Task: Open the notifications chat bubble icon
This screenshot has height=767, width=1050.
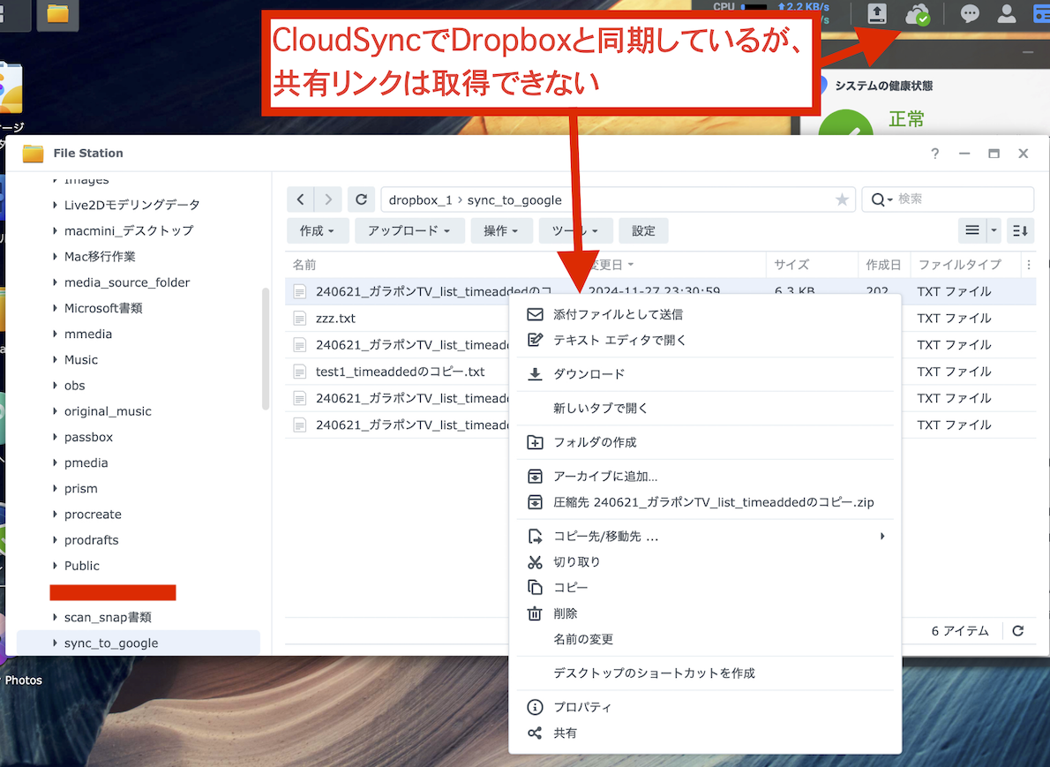Action: [970, 14]
